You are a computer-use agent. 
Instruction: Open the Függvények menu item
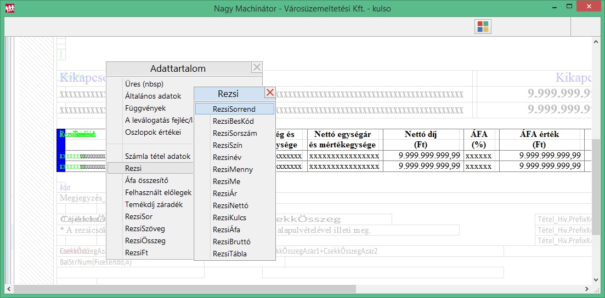(145, 108)
